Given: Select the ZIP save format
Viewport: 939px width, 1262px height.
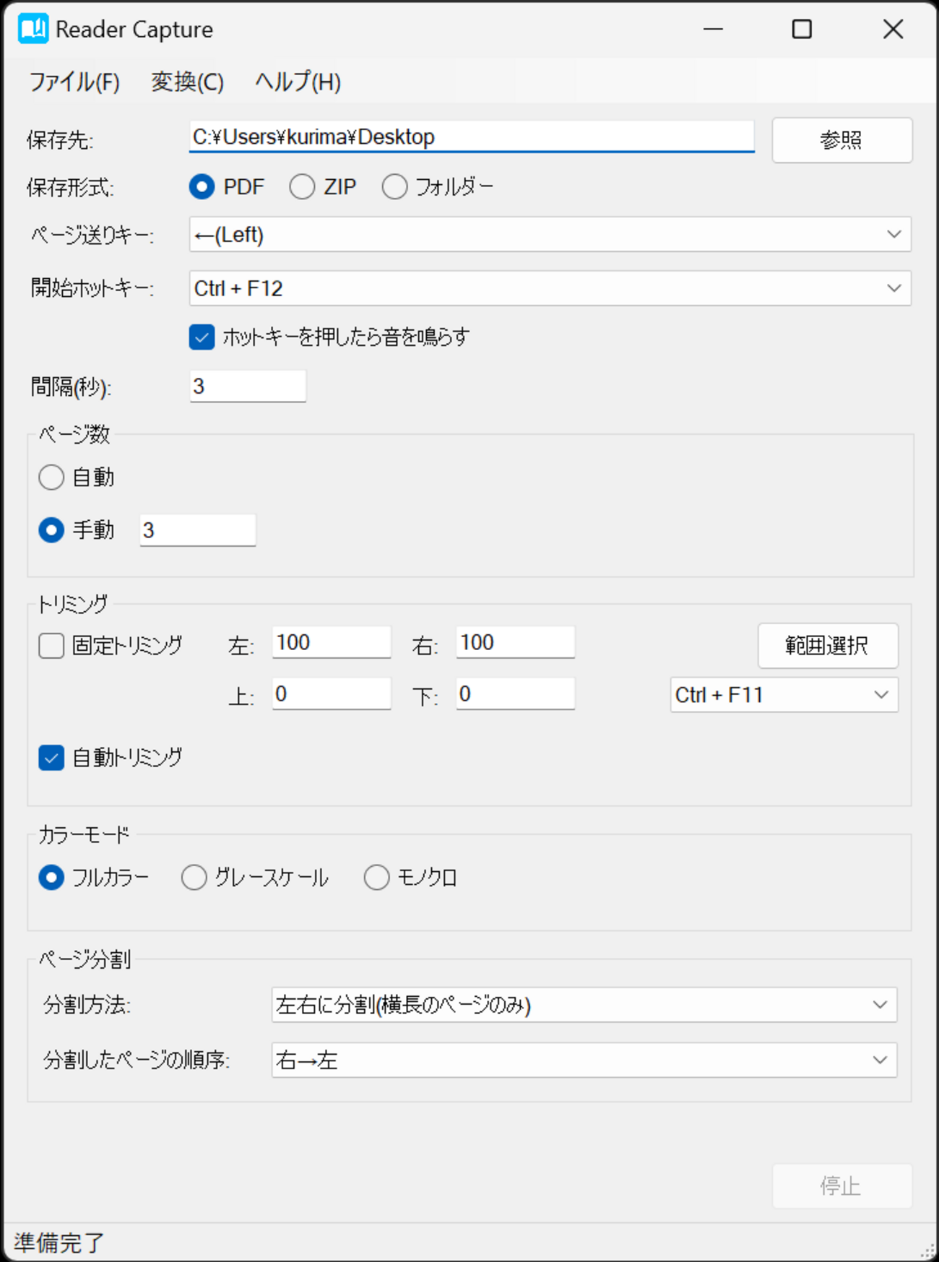Looking at the screenshot, I should (x=303, y=187).
